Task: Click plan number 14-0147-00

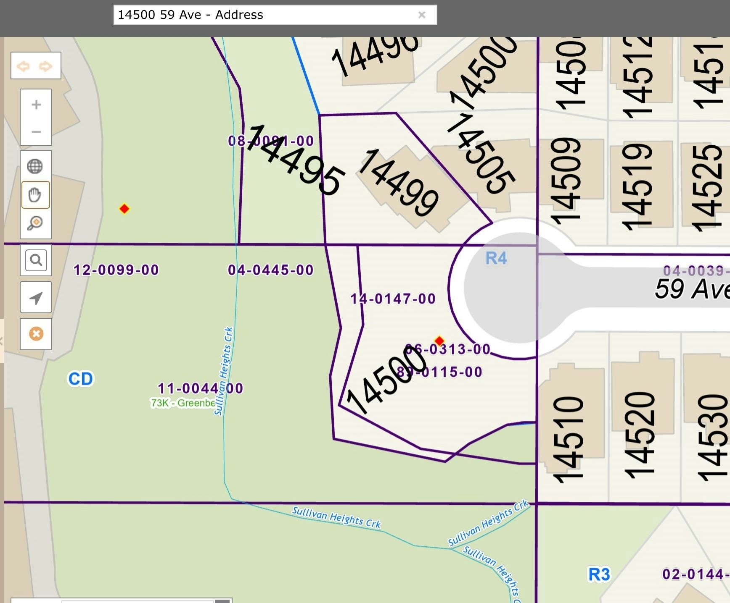Action: (x=393, y=299)
